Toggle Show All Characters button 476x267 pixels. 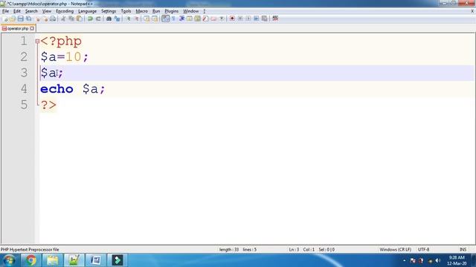(173, 19)
